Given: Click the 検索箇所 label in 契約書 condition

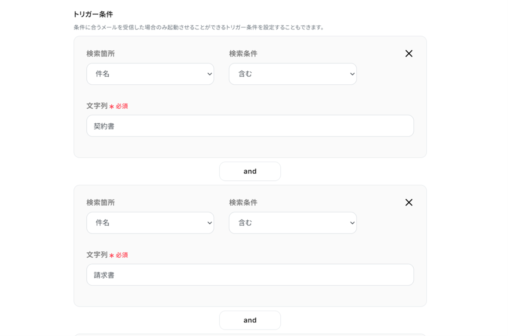Looking at the screenshot, I should 101,54.
